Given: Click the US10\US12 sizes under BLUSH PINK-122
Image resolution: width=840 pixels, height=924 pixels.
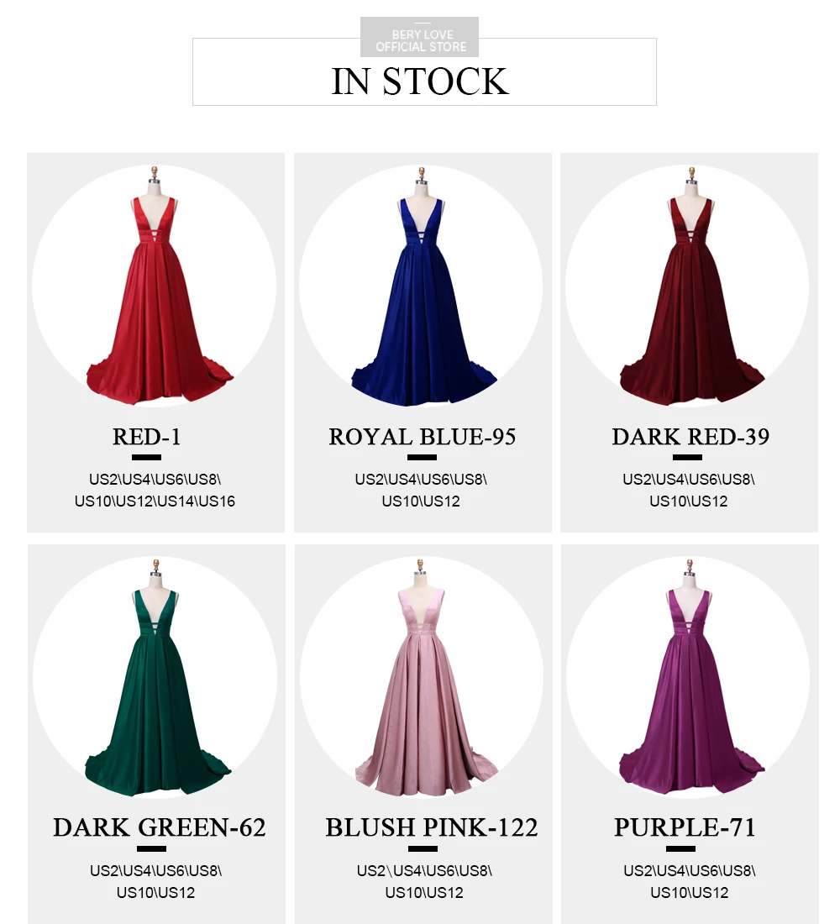Looking at the screenshot, I should tap(424, 893).
